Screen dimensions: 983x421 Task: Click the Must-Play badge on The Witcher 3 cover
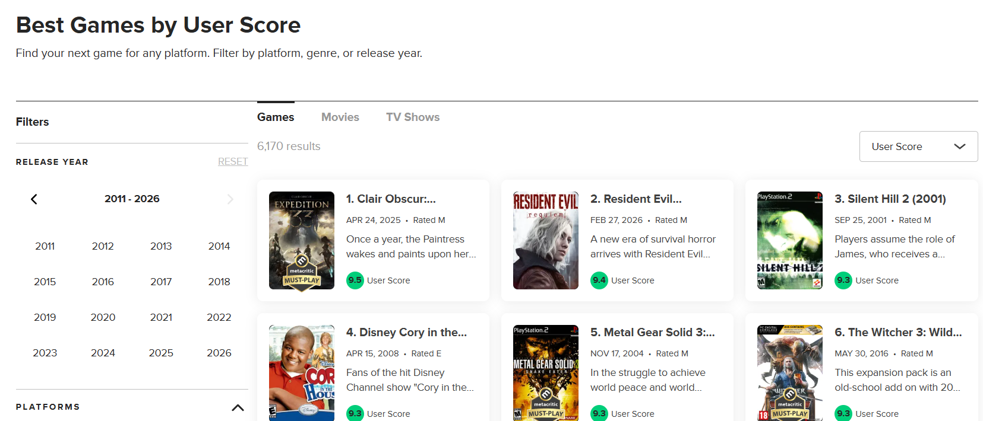(790, 405)
